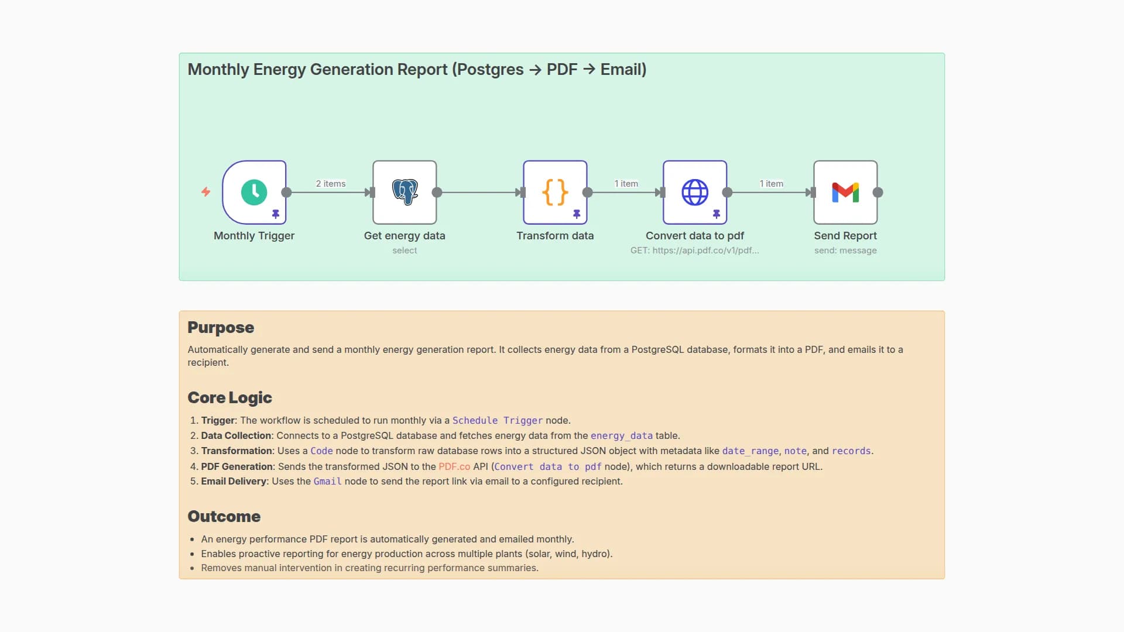Click the globe icon of Convert data to pdf
Image resolution: width=1124 pixels, height=632 pixels.
click(x=695, y=192)
